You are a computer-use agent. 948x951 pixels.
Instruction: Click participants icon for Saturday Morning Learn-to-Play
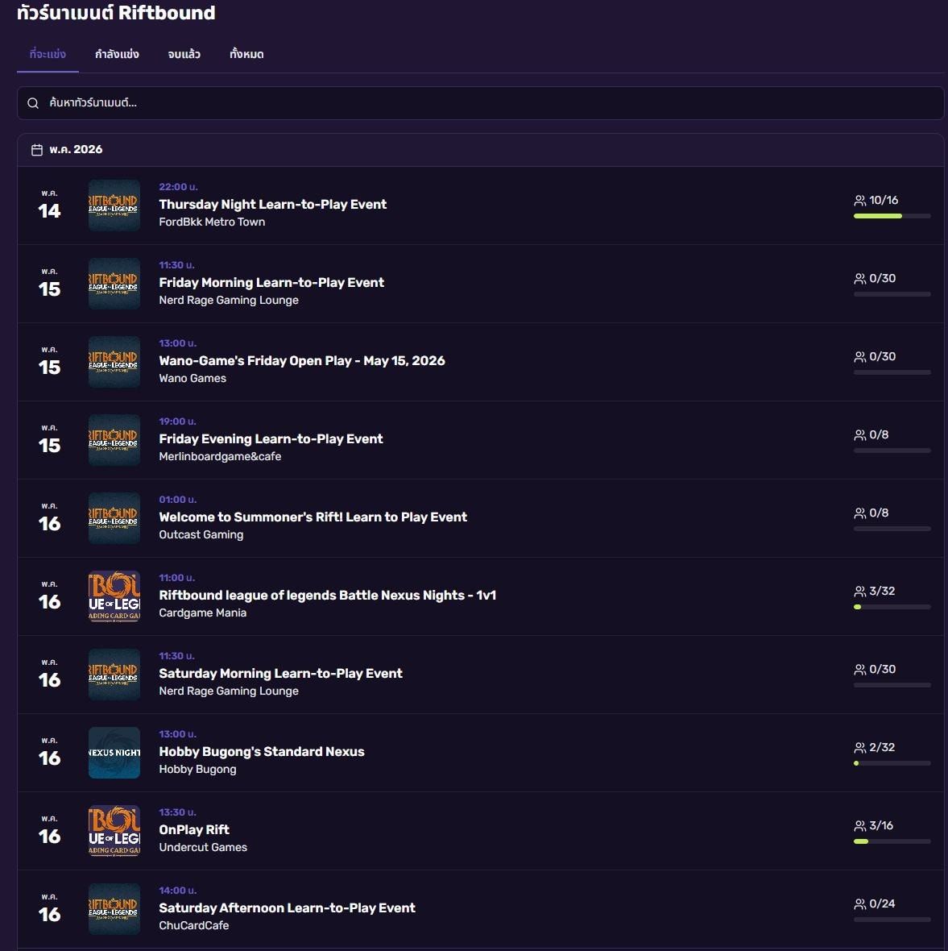(859, 670)
